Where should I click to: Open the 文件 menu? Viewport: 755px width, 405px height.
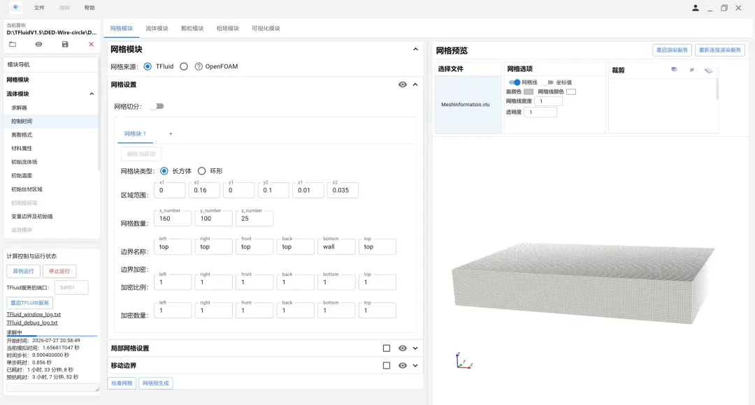pyautogui.click(x=39, y=8)
